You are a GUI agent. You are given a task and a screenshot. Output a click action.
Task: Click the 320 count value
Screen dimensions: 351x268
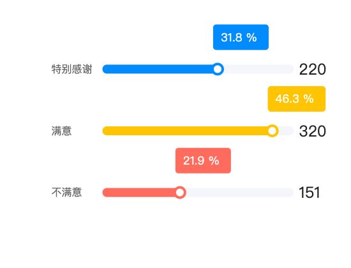313,131
